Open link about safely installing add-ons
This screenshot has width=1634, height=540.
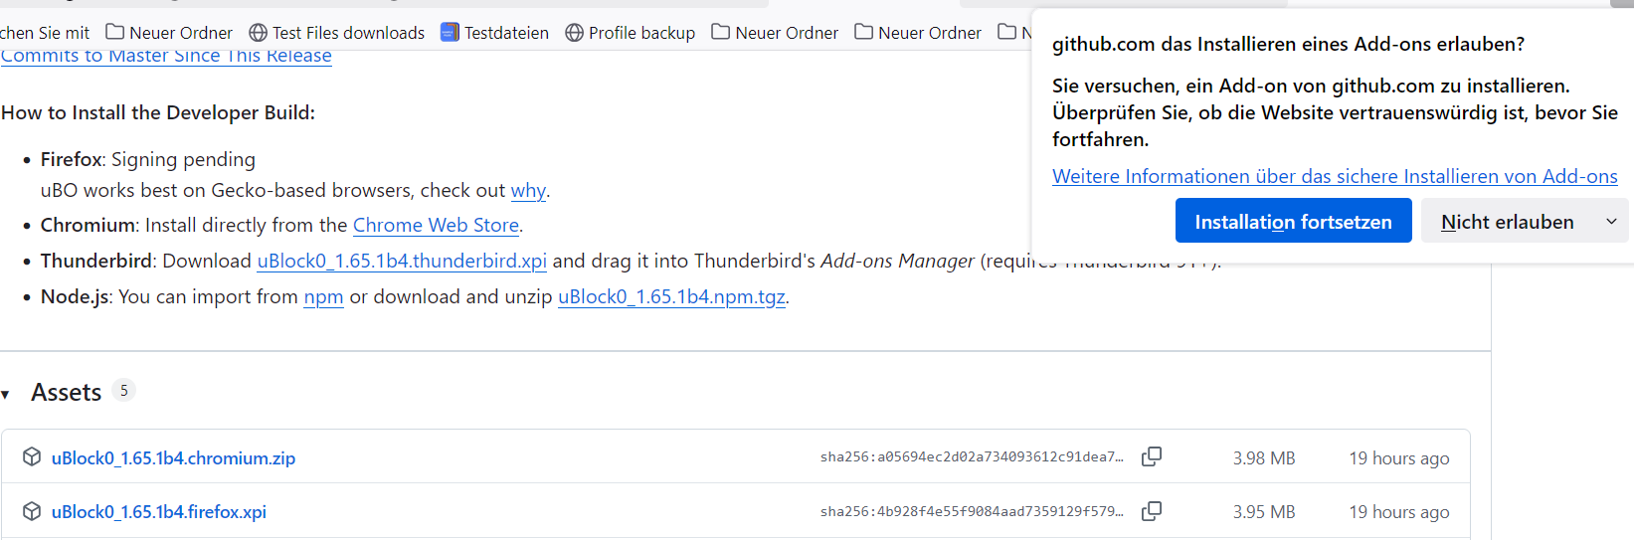point(1335,176)
